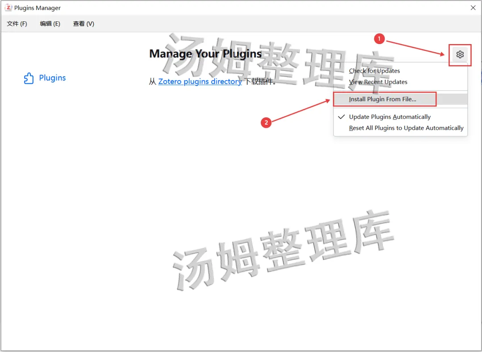Open the gear tools menu button
The image size is (482, 352).
460,55
